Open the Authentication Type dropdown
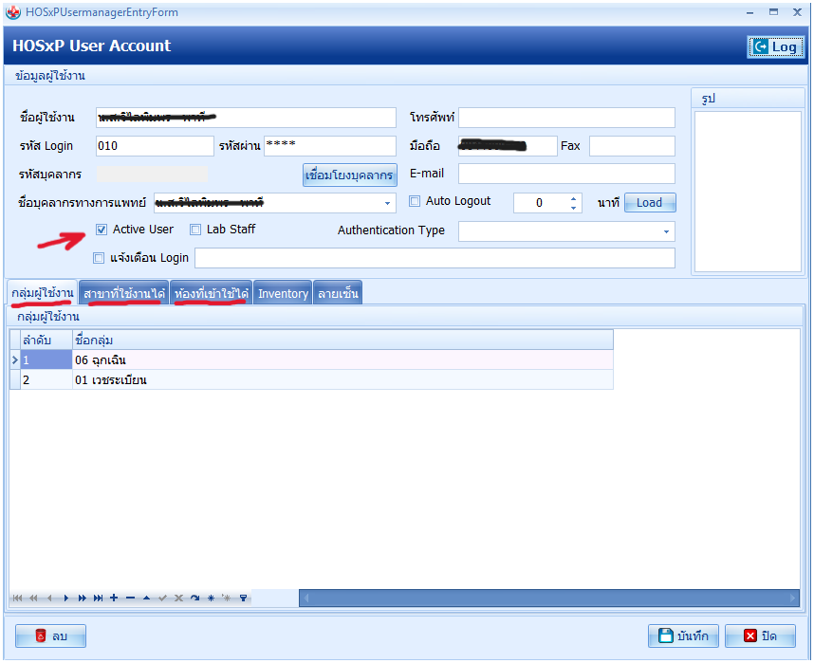Viewport: 814px width, 663px height. [x=666, y=231]
